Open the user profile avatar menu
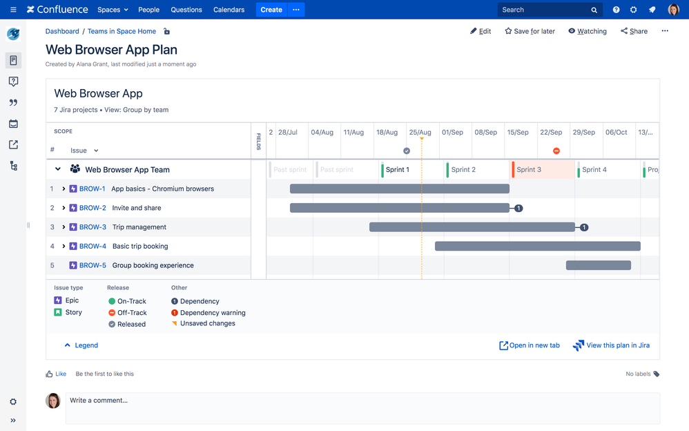Viewport: 689px width, 431px height. point(673,10)
